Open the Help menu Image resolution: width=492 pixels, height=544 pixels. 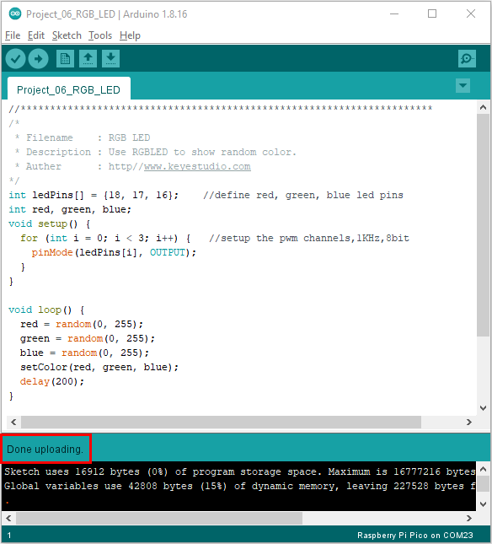pyautogui.click(x=130, y=35)
